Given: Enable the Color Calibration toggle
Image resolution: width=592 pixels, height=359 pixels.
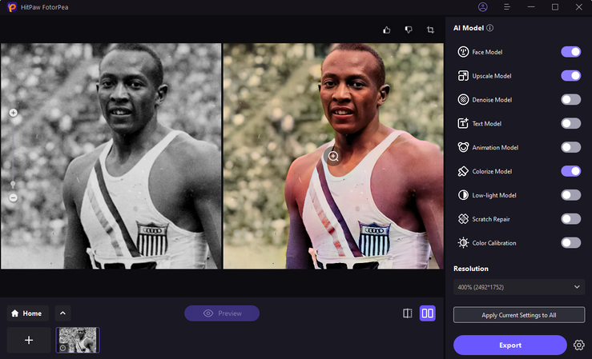Looking at the screenshot, I should tap(571, 243).
